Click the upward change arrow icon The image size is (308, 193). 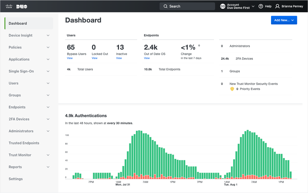pyautogui.click(x=199, y=46)
